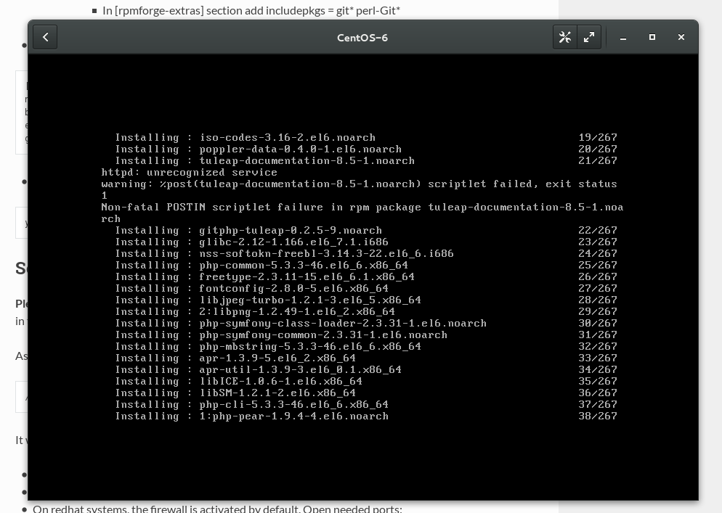This screenshot has height=513, width=722.
Task: Select the libjpeg-turbo-1.2.1-3 package line
Action: pyautogui.click(x=366, y=300)
